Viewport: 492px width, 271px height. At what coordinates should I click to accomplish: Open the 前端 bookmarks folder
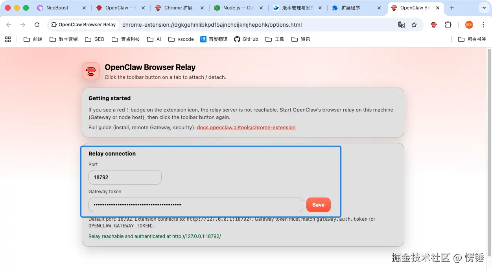[x=33, y=39]
